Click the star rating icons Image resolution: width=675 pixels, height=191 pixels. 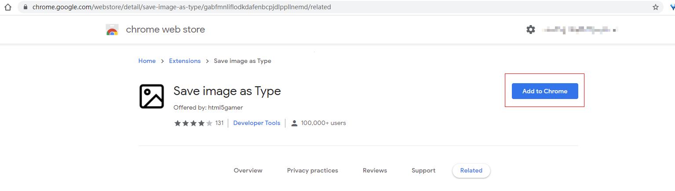pos(193,123)
